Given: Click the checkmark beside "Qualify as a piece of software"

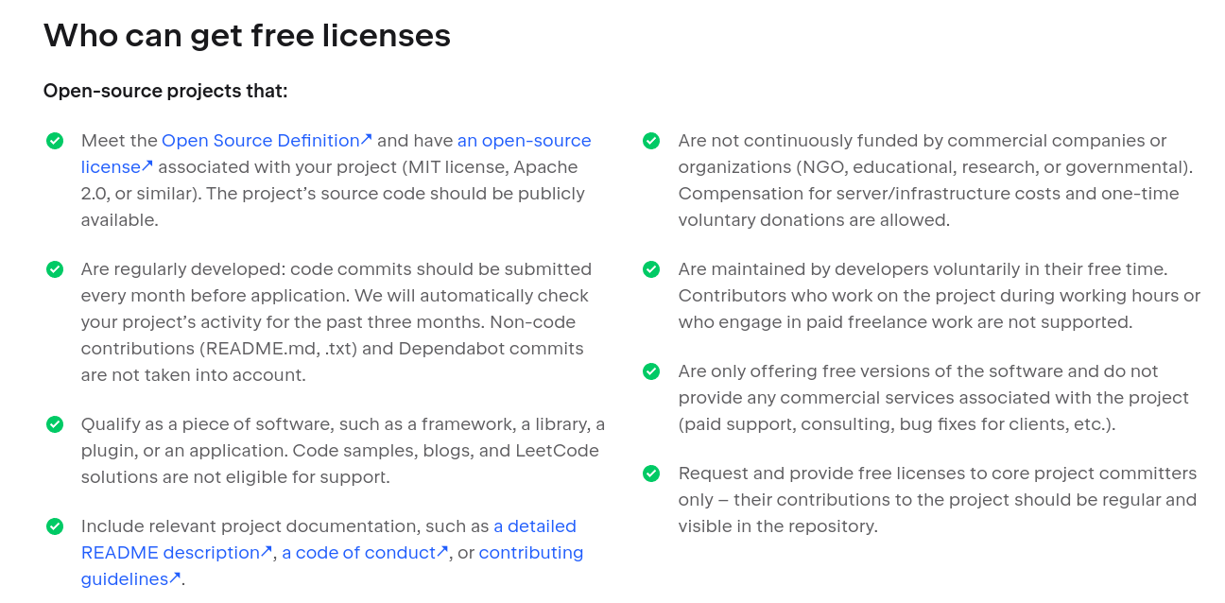Looking at the screenshot, I should [55, 424].
